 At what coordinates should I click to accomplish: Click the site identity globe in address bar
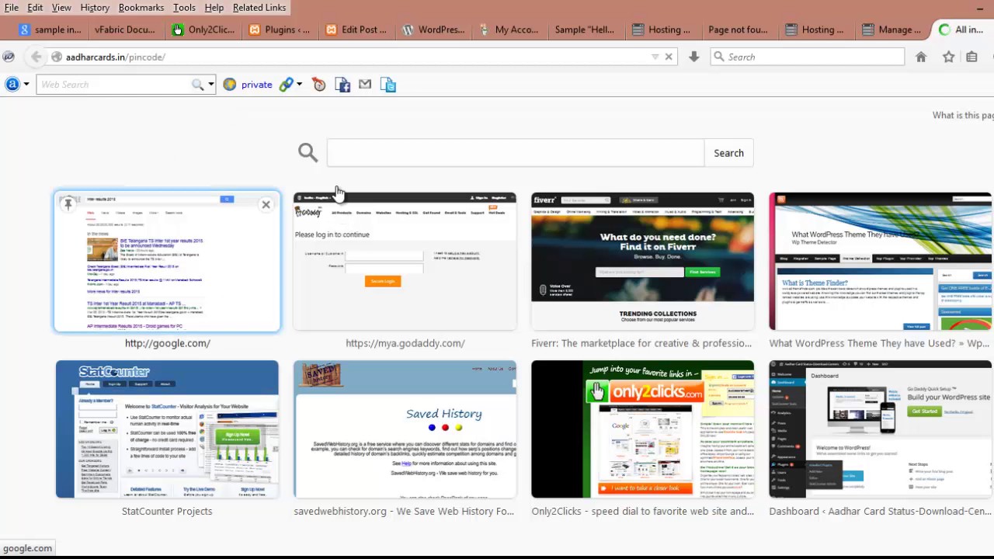pyautogui.click(x=56, y=57)
